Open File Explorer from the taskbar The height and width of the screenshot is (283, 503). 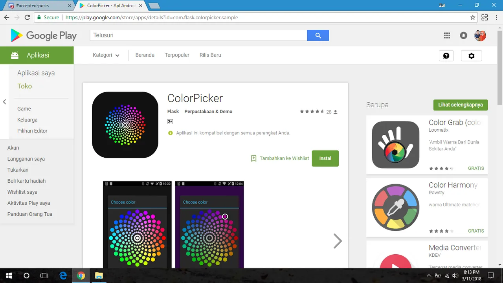tap(99, 276)
